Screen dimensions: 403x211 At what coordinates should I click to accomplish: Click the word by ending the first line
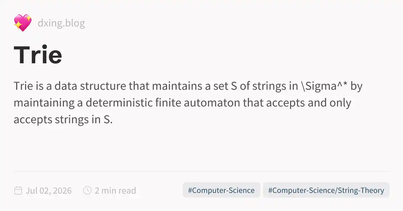(356, 86)
